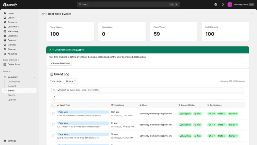This screenshot has width=257, height=145.
Task: Click the Settings gear icon
Action: [x=5, y=141]
